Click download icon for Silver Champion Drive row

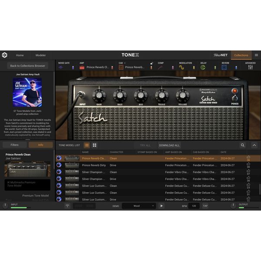click(x=59, y=179)
